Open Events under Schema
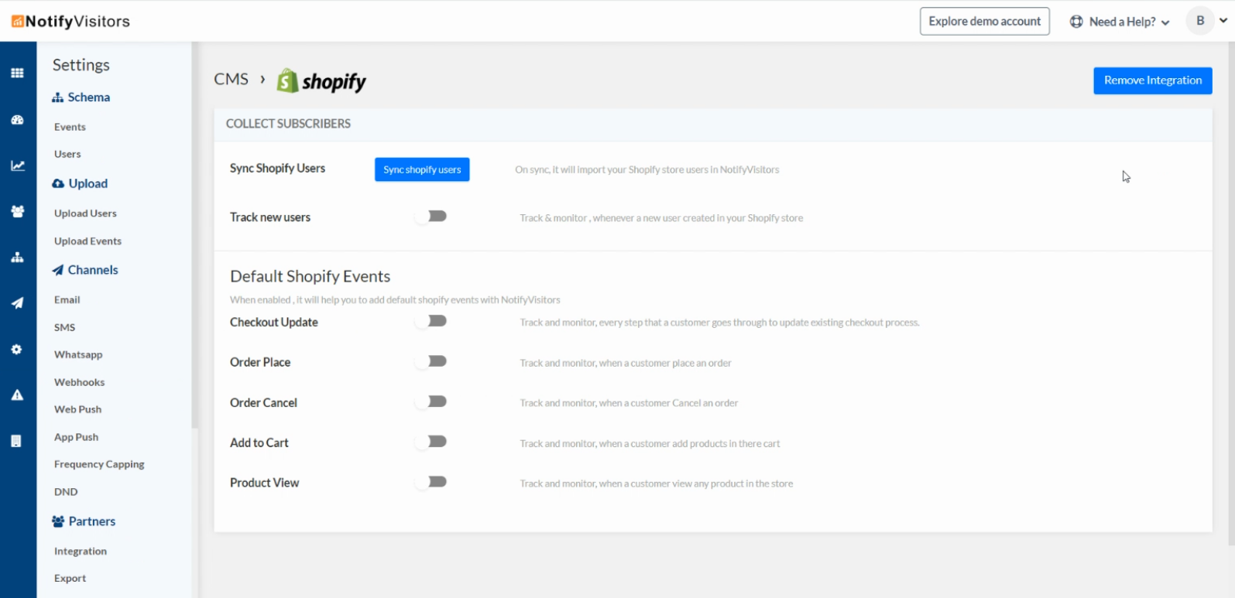Screen dimensions: 1235x598 click(x=70, y=127)
